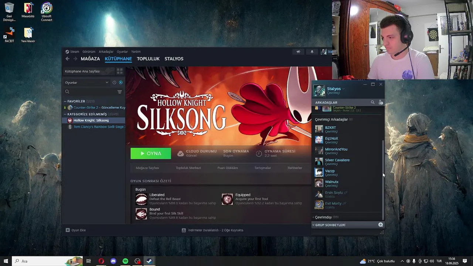
Task: Open chat with friend BZKRT
Action: pyautogui.click(x=347, y=129)
